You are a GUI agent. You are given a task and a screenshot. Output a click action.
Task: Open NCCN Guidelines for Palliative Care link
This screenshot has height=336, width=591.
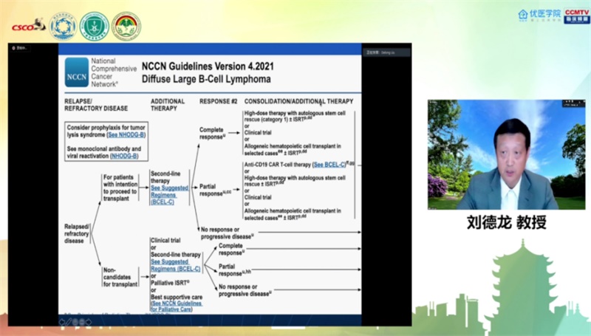pyautogui.click(x=177, y=306)
